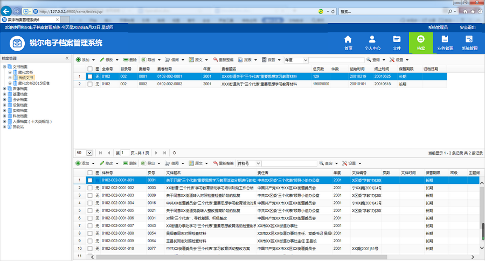Open the page size 50 dropdown

(89, 153)
